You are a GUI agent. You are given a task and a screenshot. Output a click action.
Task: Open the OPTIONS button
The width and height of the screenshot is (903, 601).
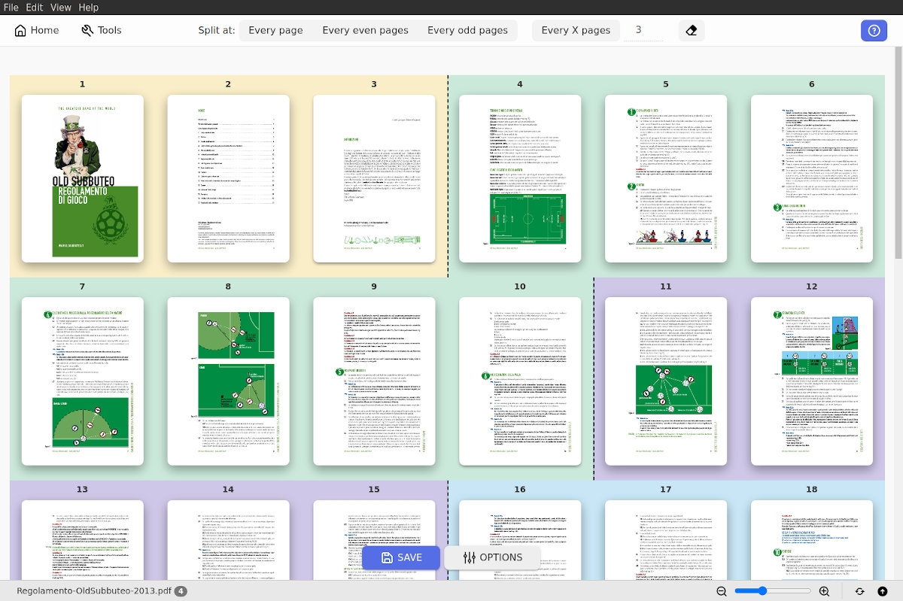492,557
